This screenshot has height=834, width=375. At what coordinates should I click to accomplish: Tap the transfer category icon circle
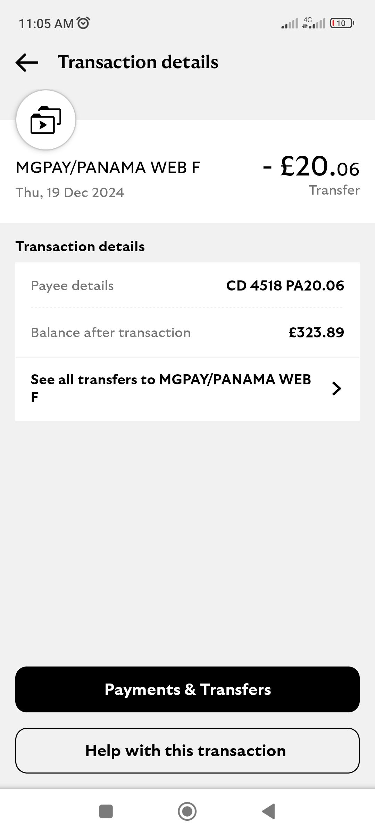point(46,120)
